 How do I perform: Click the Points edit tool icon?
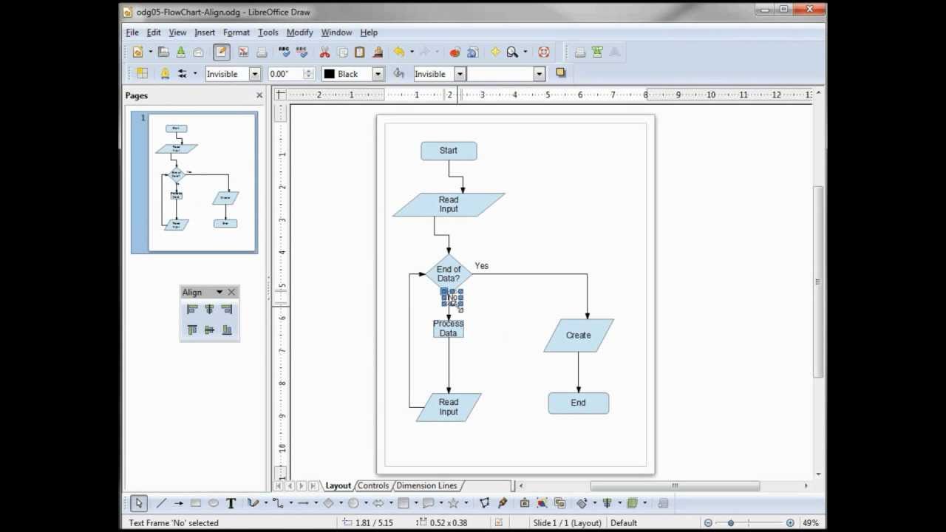484,503
